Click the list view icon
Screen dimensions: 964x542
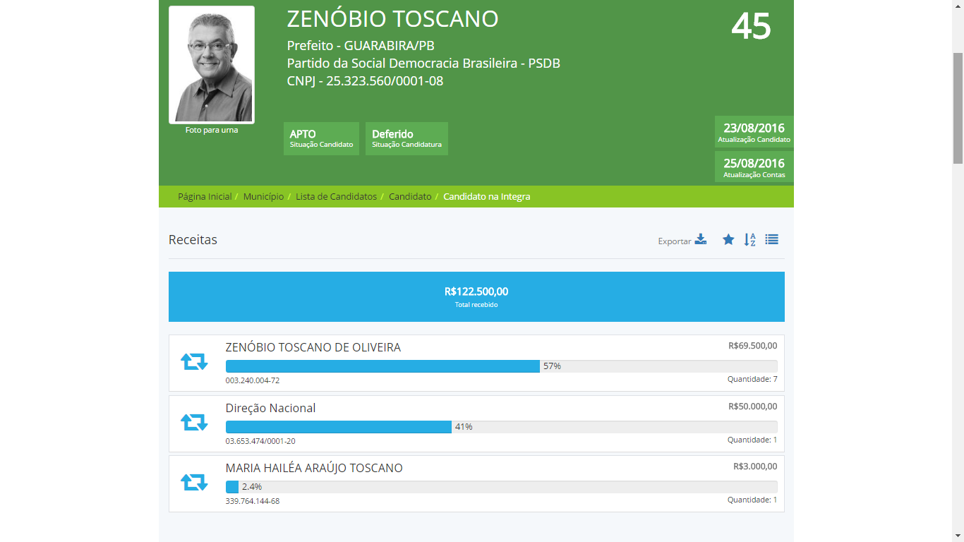pyautogui.click(x=771, y=239)
